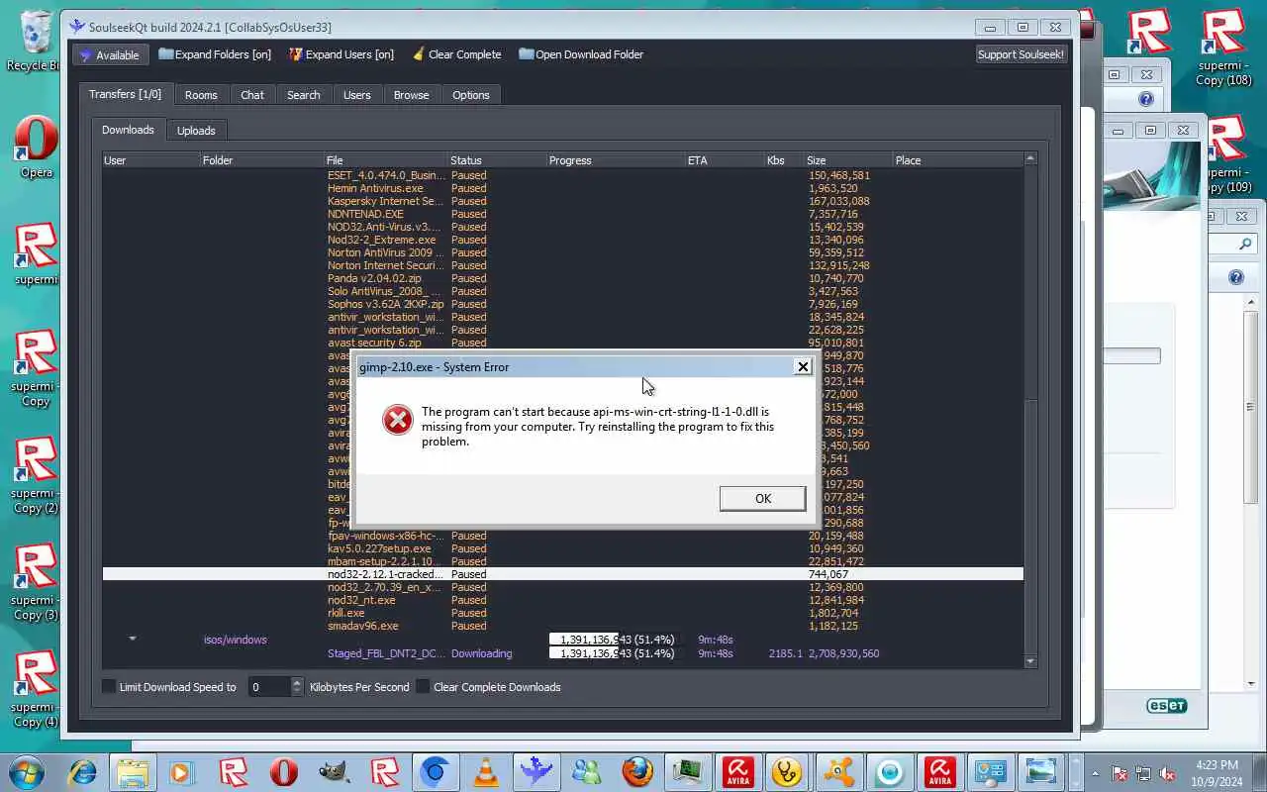Viewport: 1267px width, 792px height.
Task: Click Clear Complete in toolbar
Action: coord(456,54)
